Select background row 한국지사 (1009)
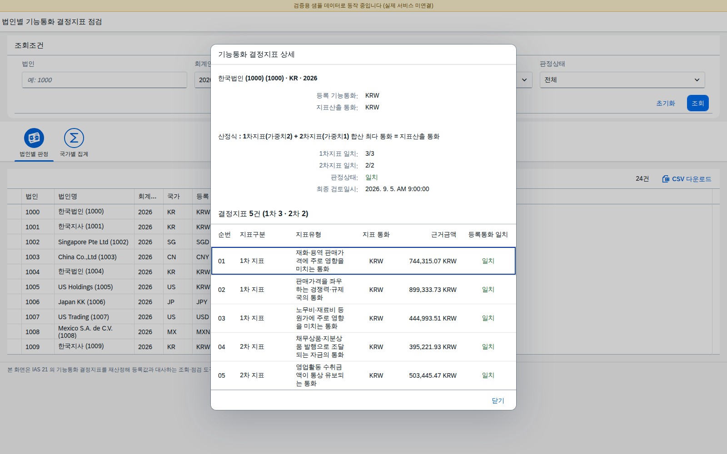 click(109, 346)
